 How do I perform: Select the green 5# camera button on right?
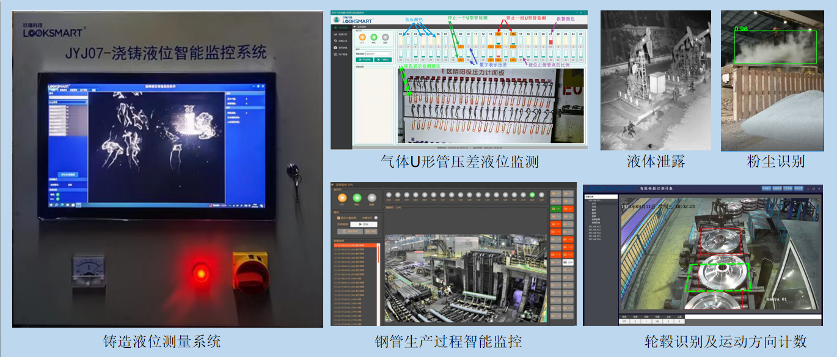coord(555,209)
